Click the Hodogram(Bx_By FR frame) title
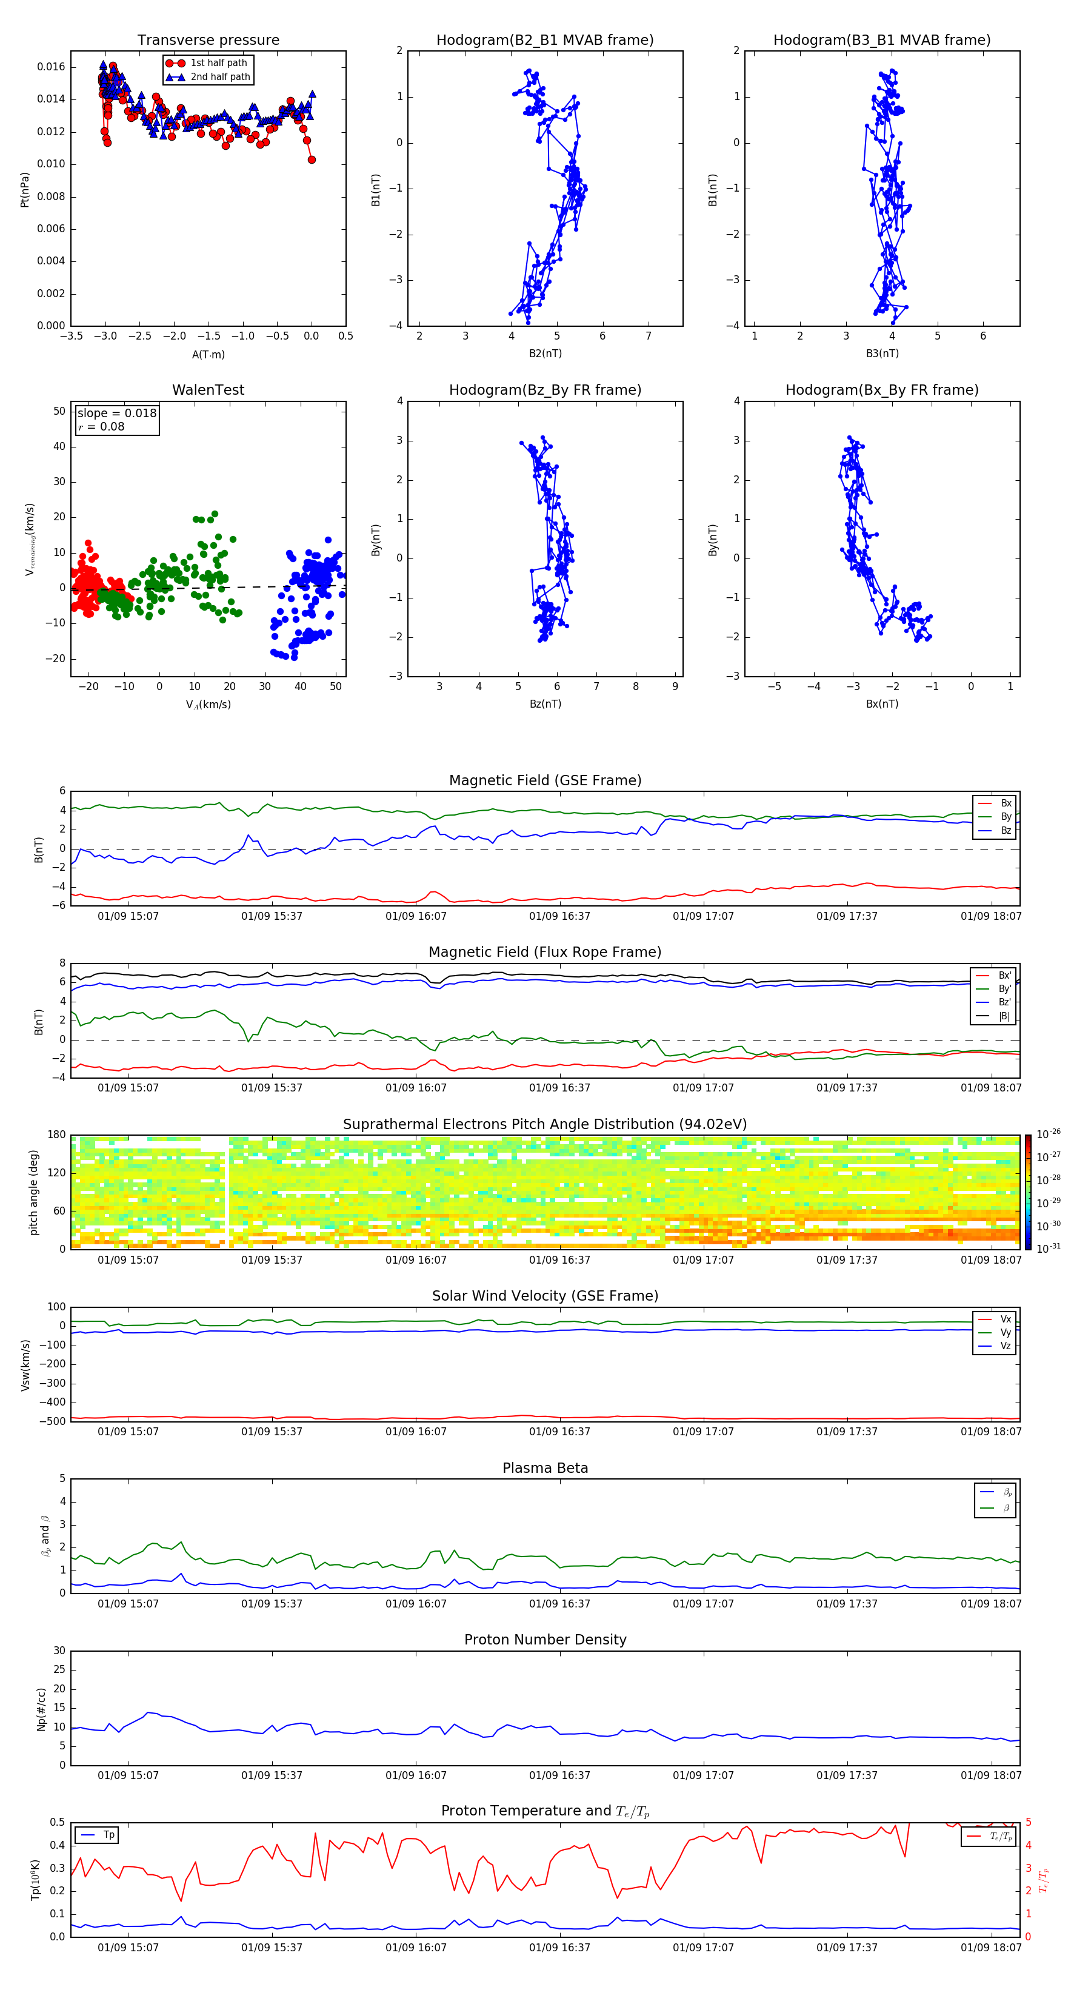Screen dimensions: 1091x2001 coord(882,390)
